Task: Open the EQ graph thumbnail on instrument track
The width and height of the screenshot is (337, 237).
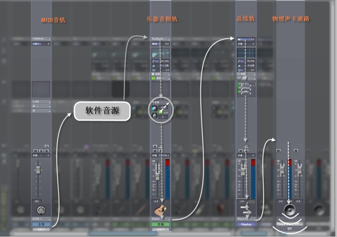Action: (161, 53)
